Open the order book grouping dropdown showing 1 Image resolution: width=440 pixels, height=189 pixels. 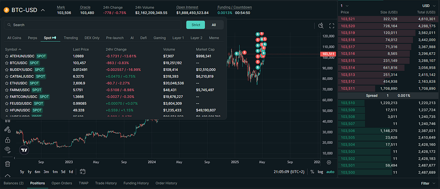(x=345, y=6)
